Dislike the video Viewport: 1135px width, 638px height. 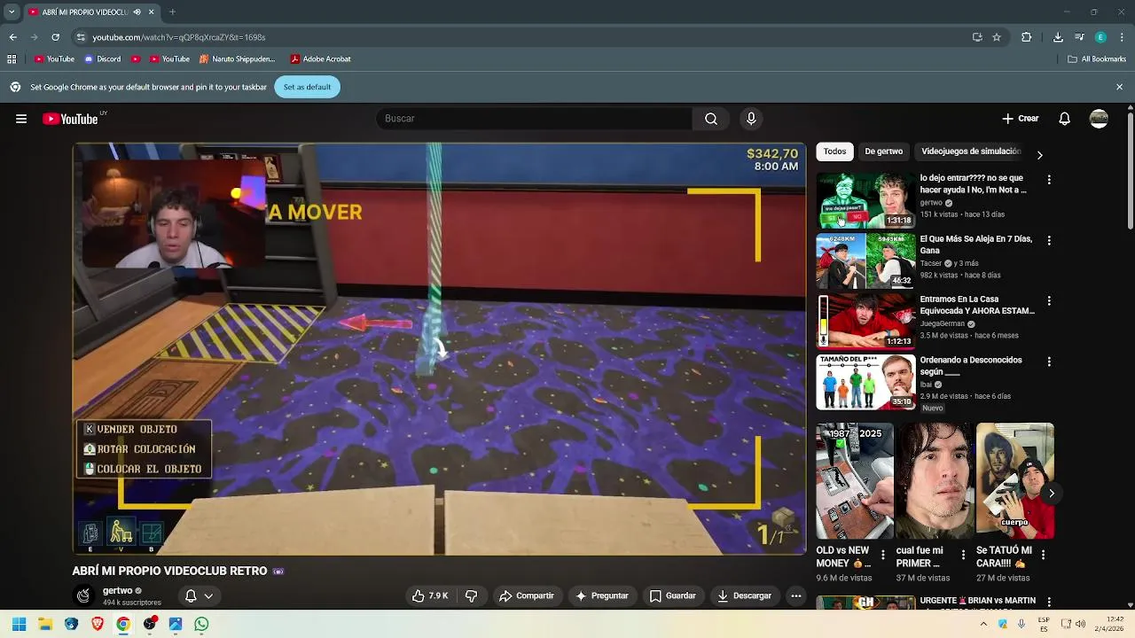pyautogui.click(x=471, y=596)
